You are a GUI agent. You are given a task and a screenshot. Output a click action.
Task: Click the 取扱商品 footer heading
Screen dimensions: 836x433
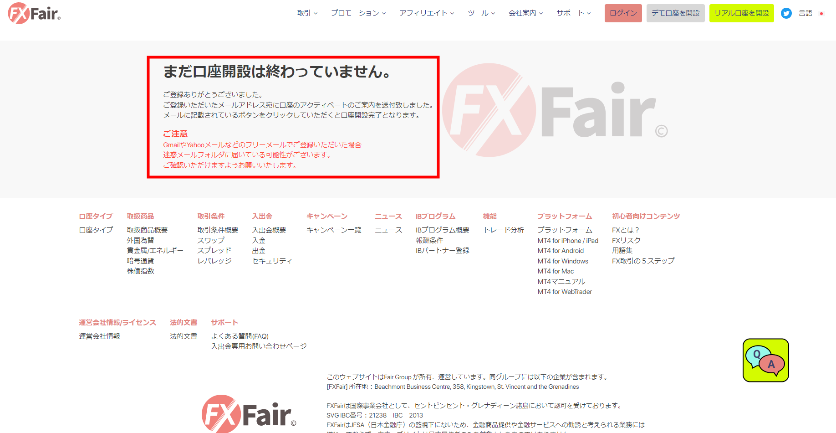[x=140, y=216]
